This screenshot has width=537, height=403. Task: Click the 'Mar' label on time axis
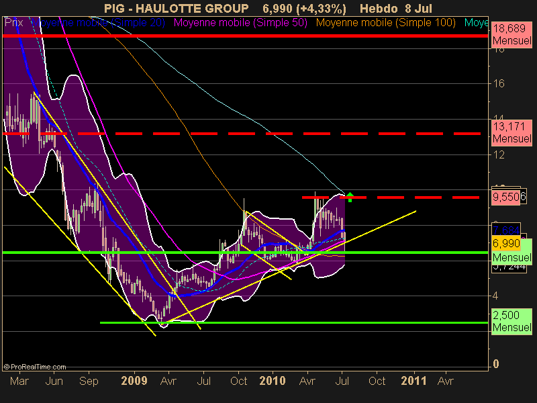pyautogui.click(x=19, y=381)
